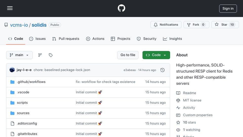The height and width of the screenshot is (137, 243).
Task: Open jay-l-e-e avatar image
Action: coord(12,70)
